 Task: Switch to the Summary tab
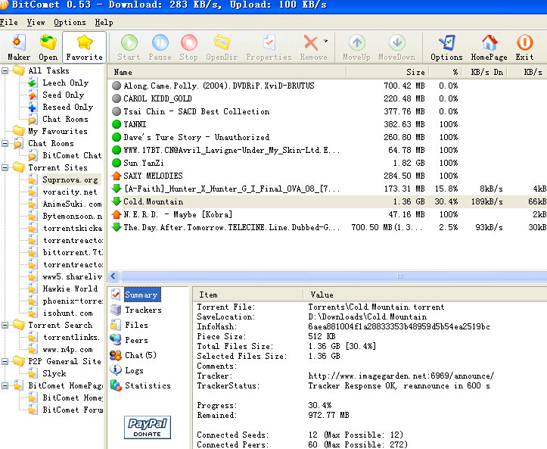[x=141, y=295]
